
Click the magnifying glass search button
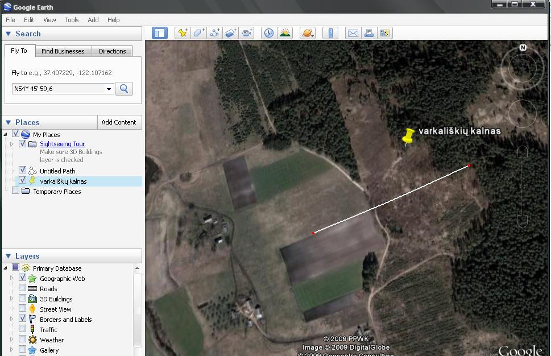coord(124,89)
